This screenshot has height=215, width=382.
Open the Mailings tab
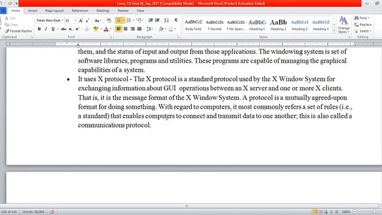pos(103,11)
